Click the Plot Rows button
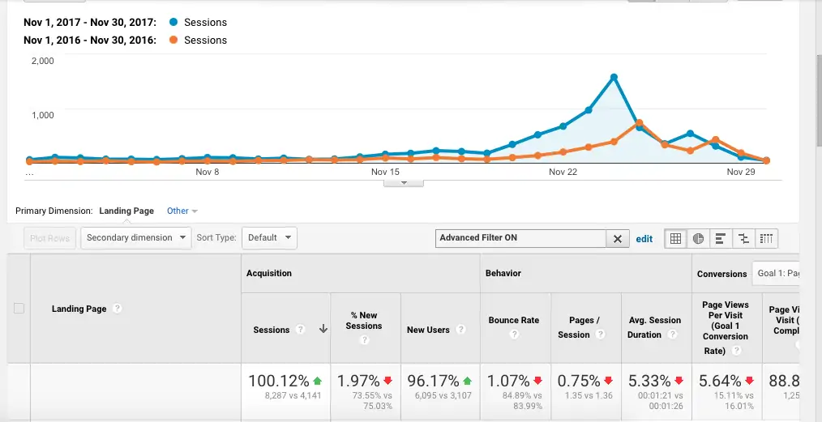The width and height of the screenshot is (822, 422). coord(49,237)
